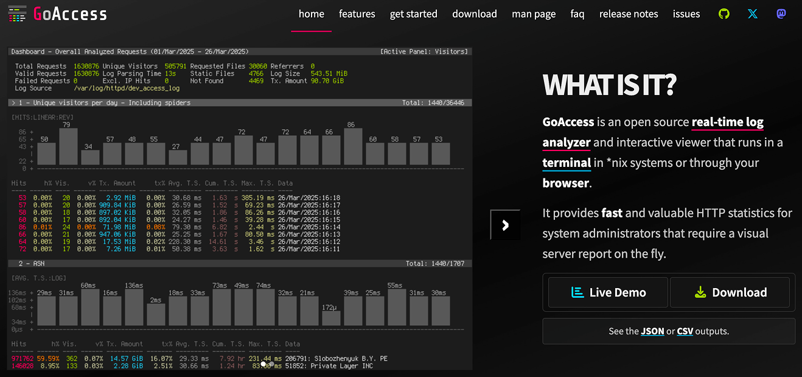Screen dimensions: 802x377
Task: Click the '2 - ASN' panel header
Action: [240, 264]
